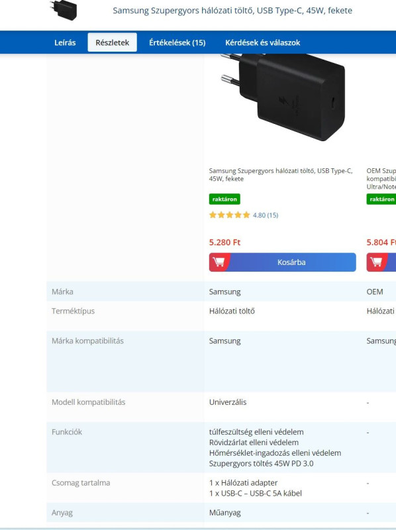Add Samsung charger with Kosárba button
Screen dimensions: 396x530
pyautogui.click(x=283, y=262)
